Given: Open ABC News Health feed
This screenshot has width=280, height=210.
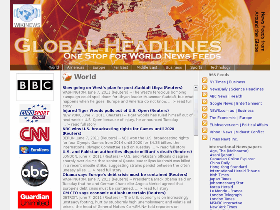Looking at the screenshot, I should [226, 96].
